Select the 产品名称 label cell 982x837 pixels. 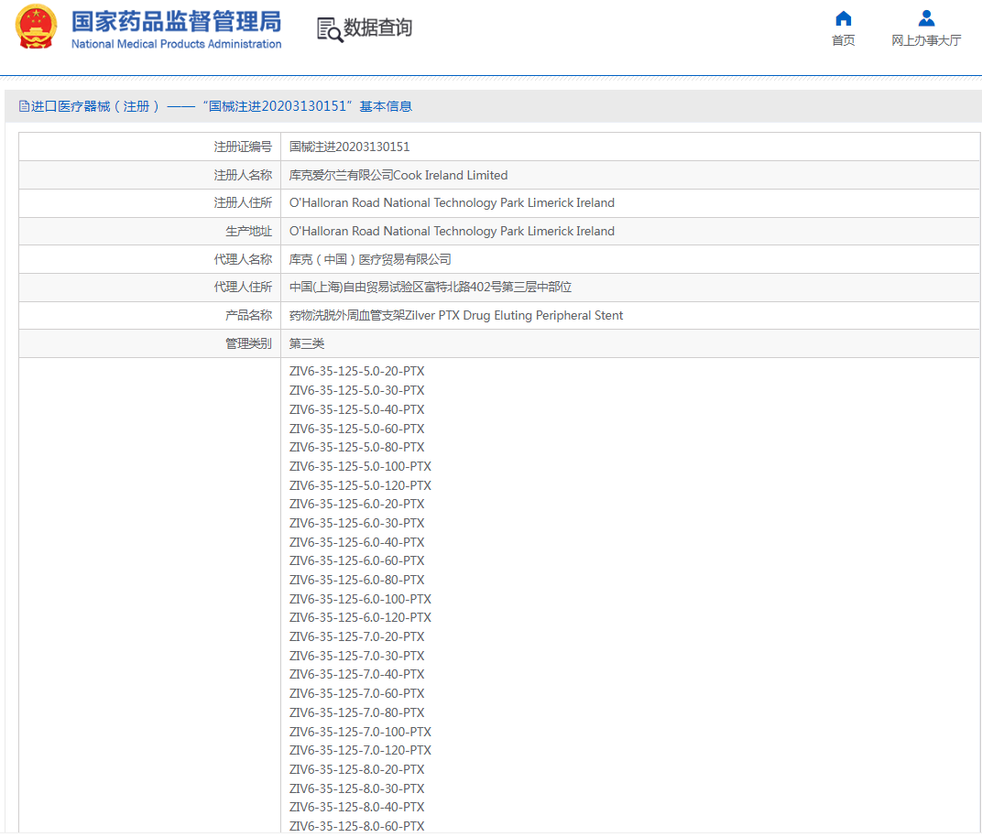pyautogui.click(x=149, y=315)
